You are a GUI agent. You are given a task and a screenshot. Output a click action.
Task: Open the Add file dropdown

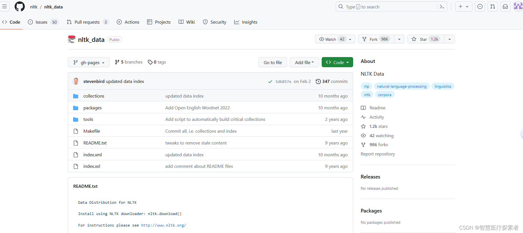pos(304,62)
